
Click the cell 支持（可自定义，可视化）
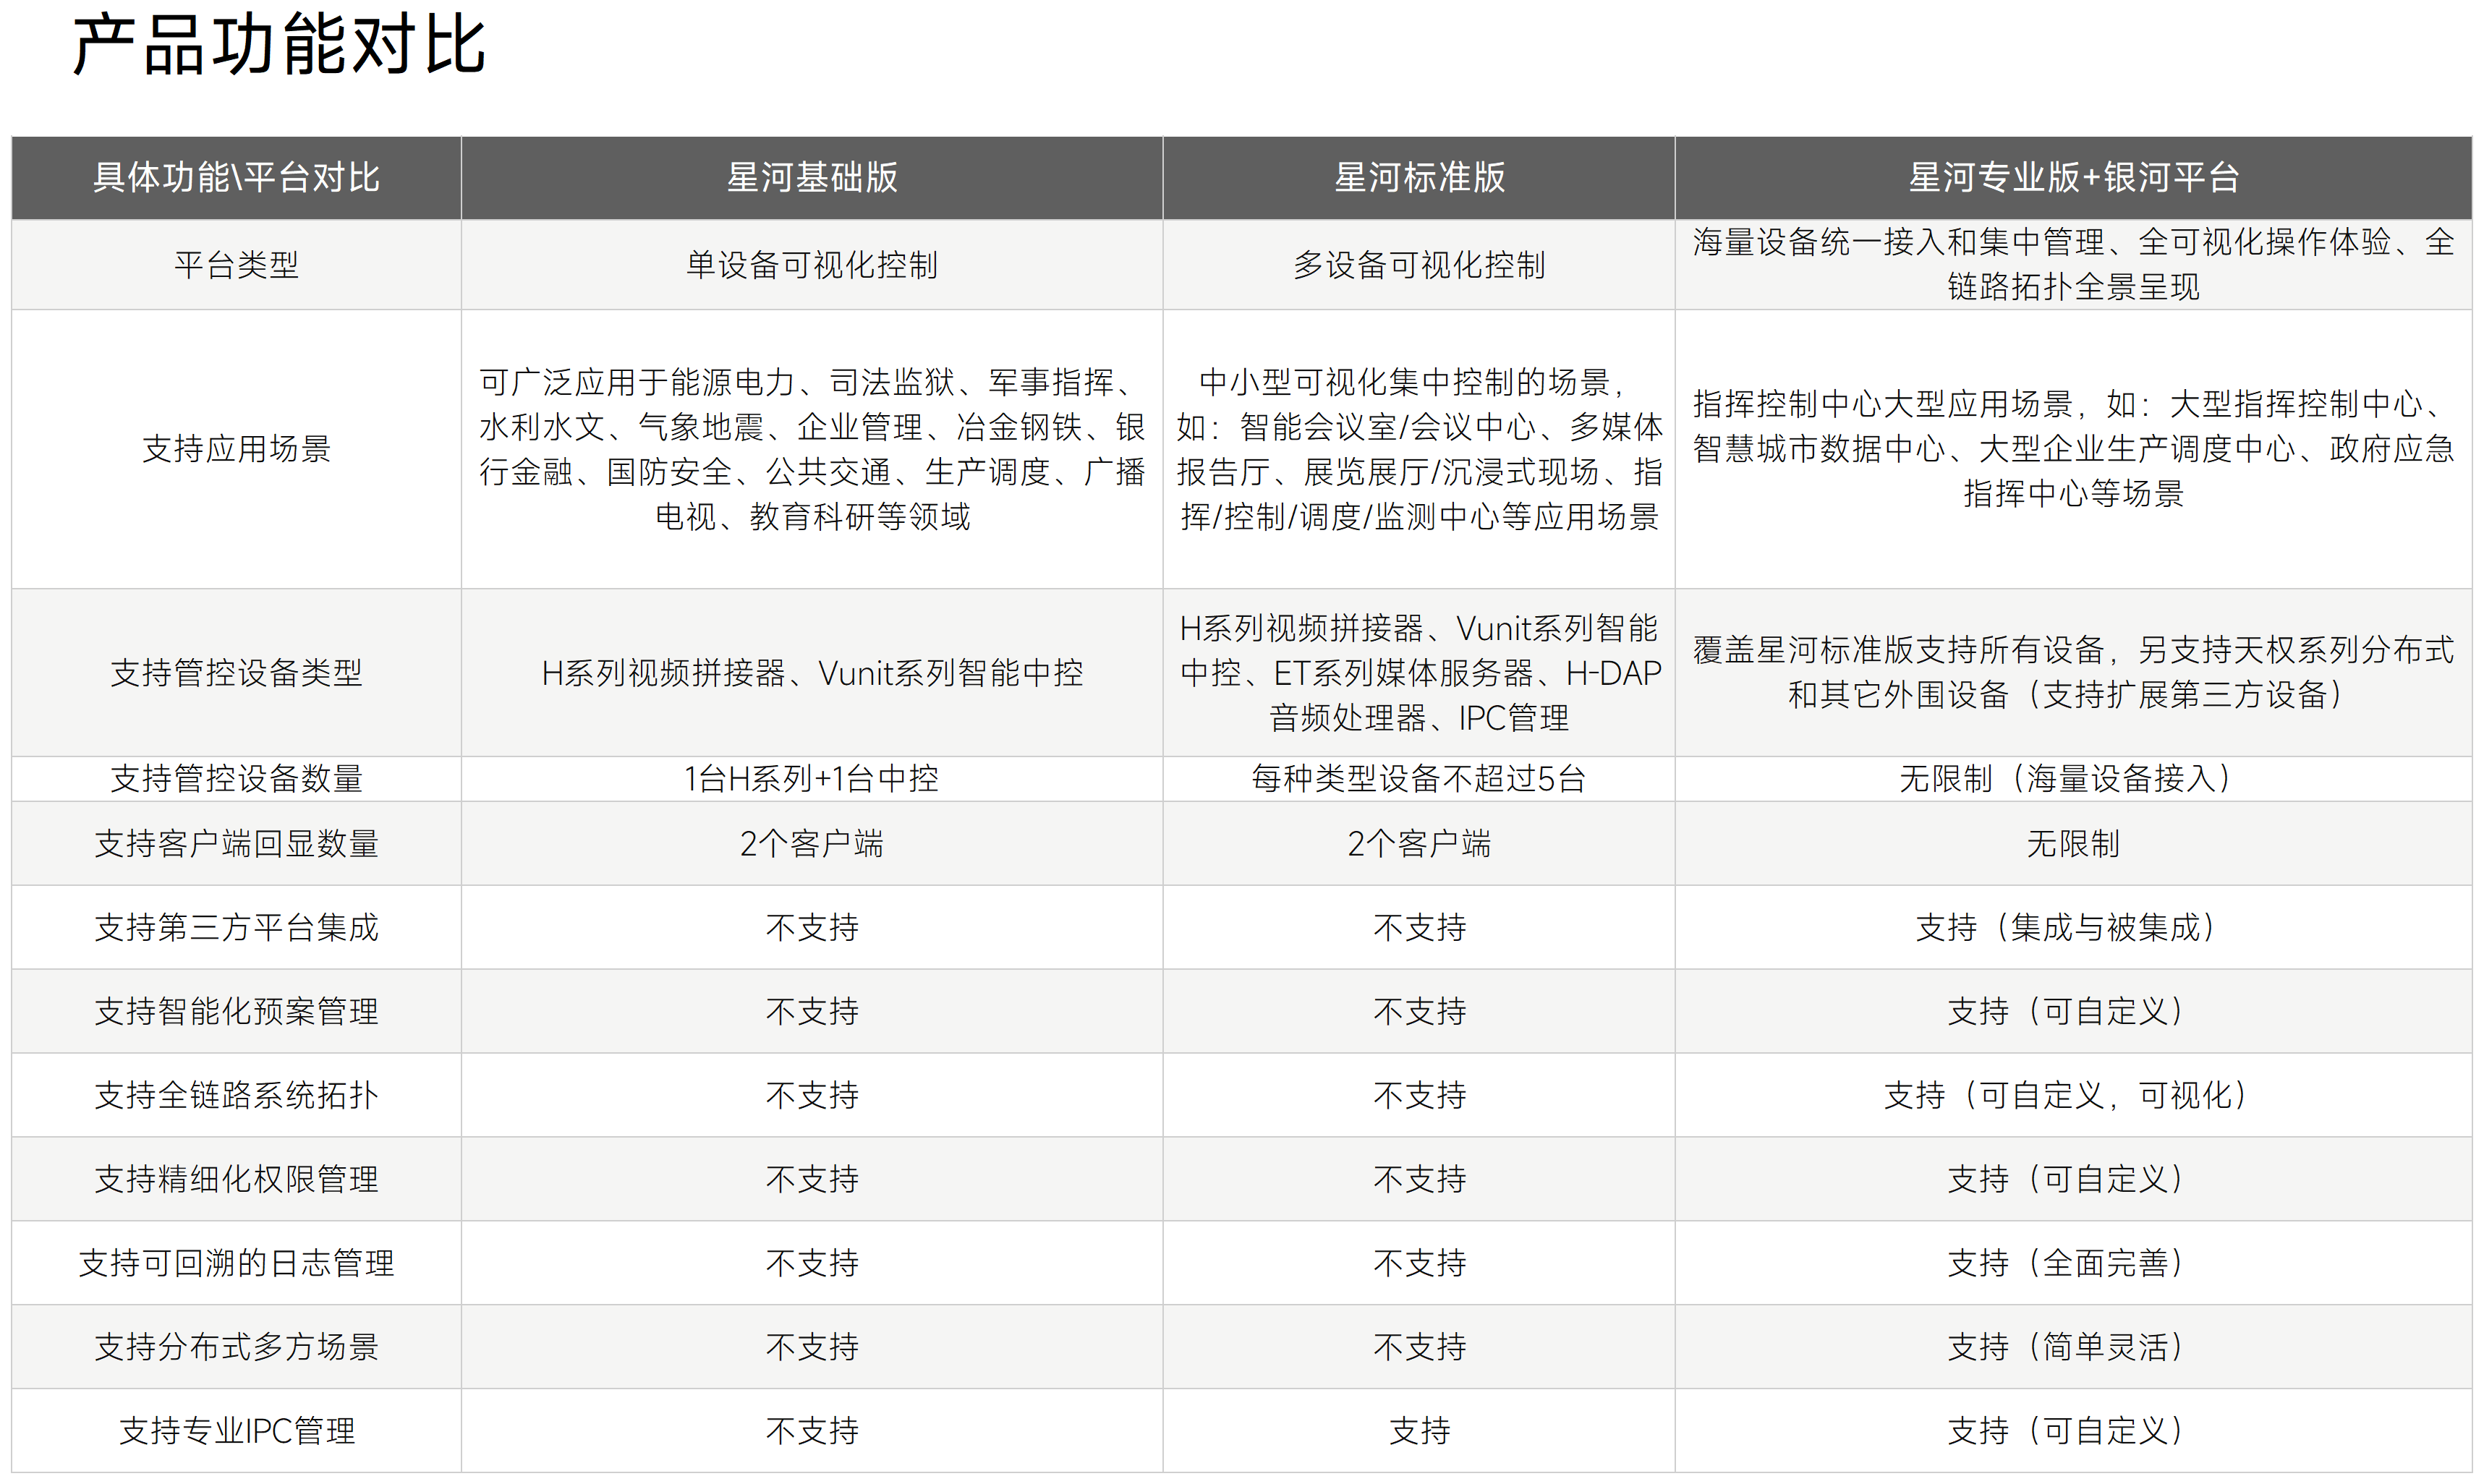(x=2074, y=1096)
